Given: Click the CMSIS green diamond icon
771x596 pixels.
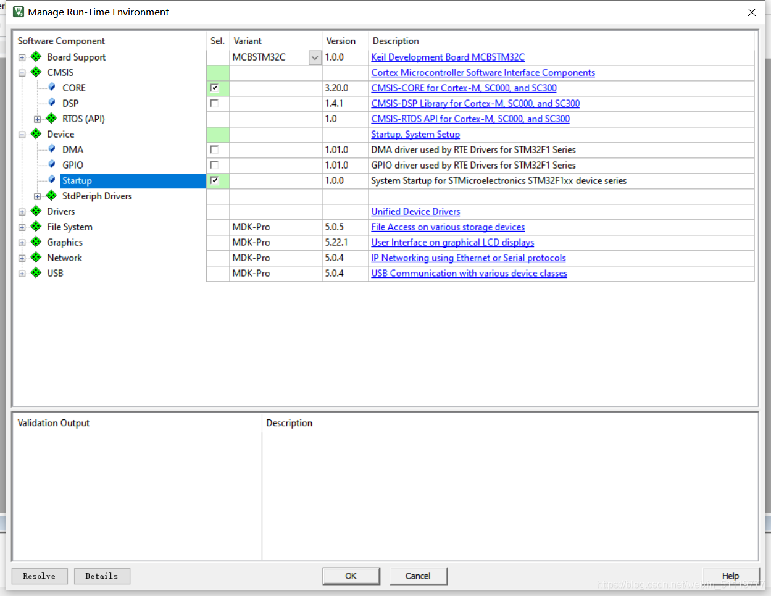Looking at the screenshot, I should point(36,72).
